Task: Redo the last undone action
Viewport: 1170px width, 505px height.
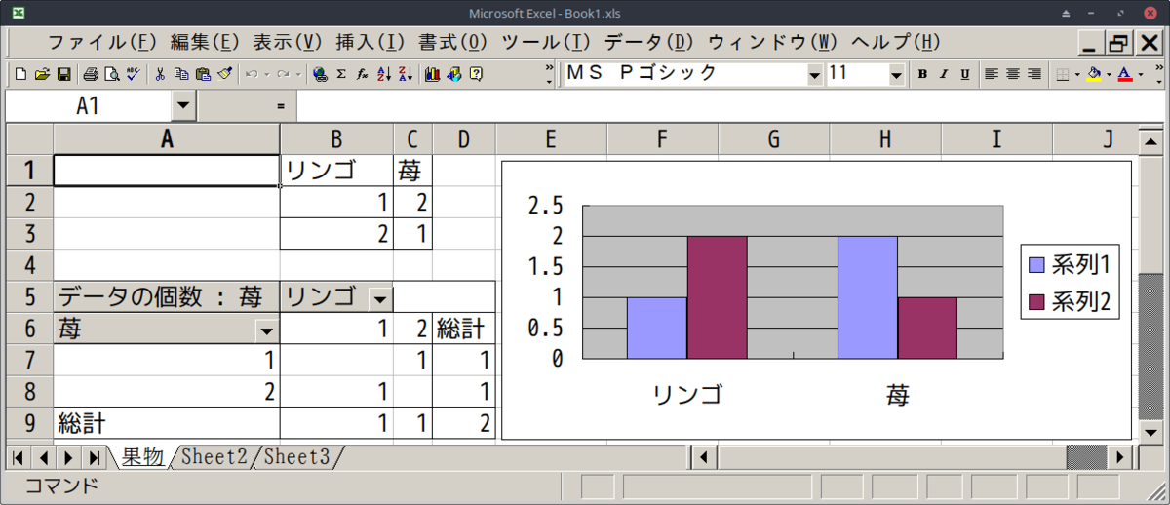Action: click(x=282, y=74)
